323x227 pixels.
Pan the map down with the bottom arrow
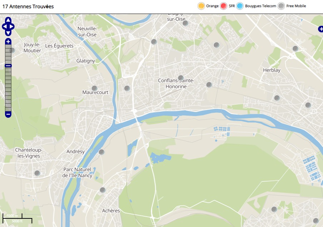(8, 33)
